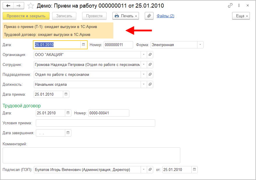Expand the Должность dropdown arrow

tap(144, 84)
